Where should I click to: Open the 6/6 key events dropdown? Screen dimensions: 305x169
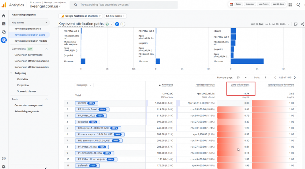tap(115, 16)
